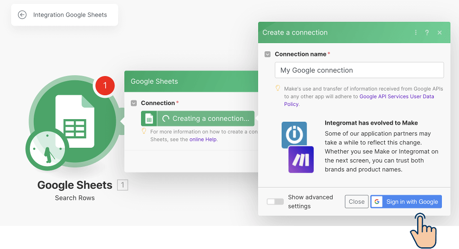This screenshot has height=249, width=459.
Task: Collapse the Connection name field checkbox
Action: coord(268,54)
